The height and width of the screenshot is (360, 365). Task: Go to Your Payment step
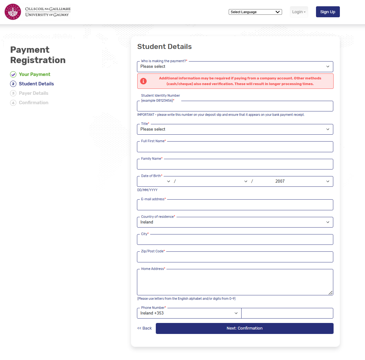tap(35, 74)
